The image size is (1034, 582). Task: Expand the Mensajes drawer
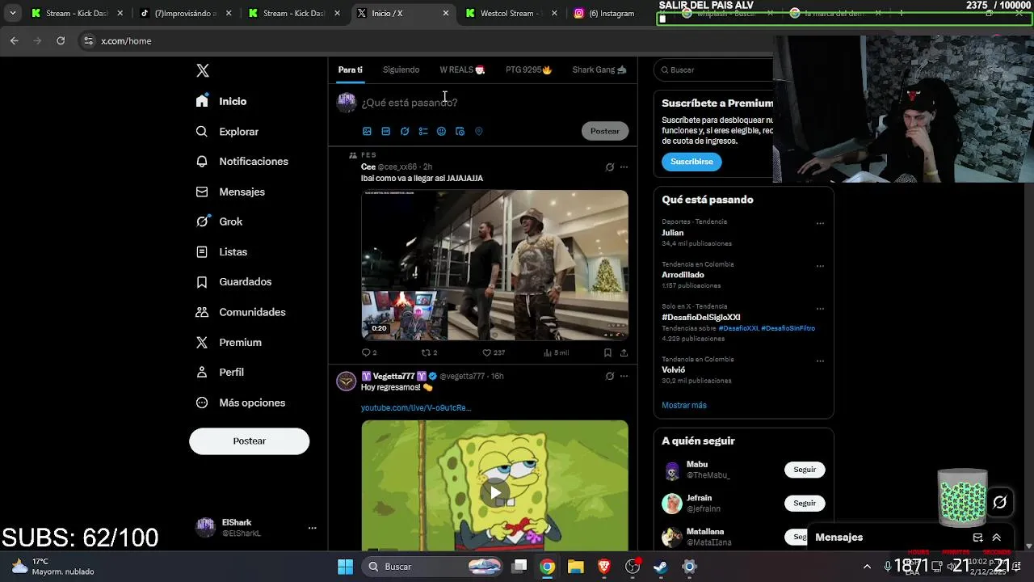point(996,538)
